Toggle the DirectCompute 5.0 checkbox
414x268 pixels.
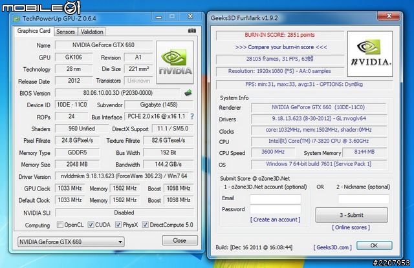[x=145, y=225]
